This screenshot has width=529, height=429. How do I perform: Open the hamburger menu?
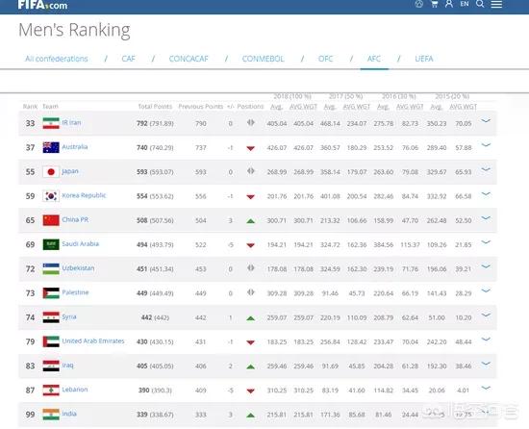coord(496,4)
